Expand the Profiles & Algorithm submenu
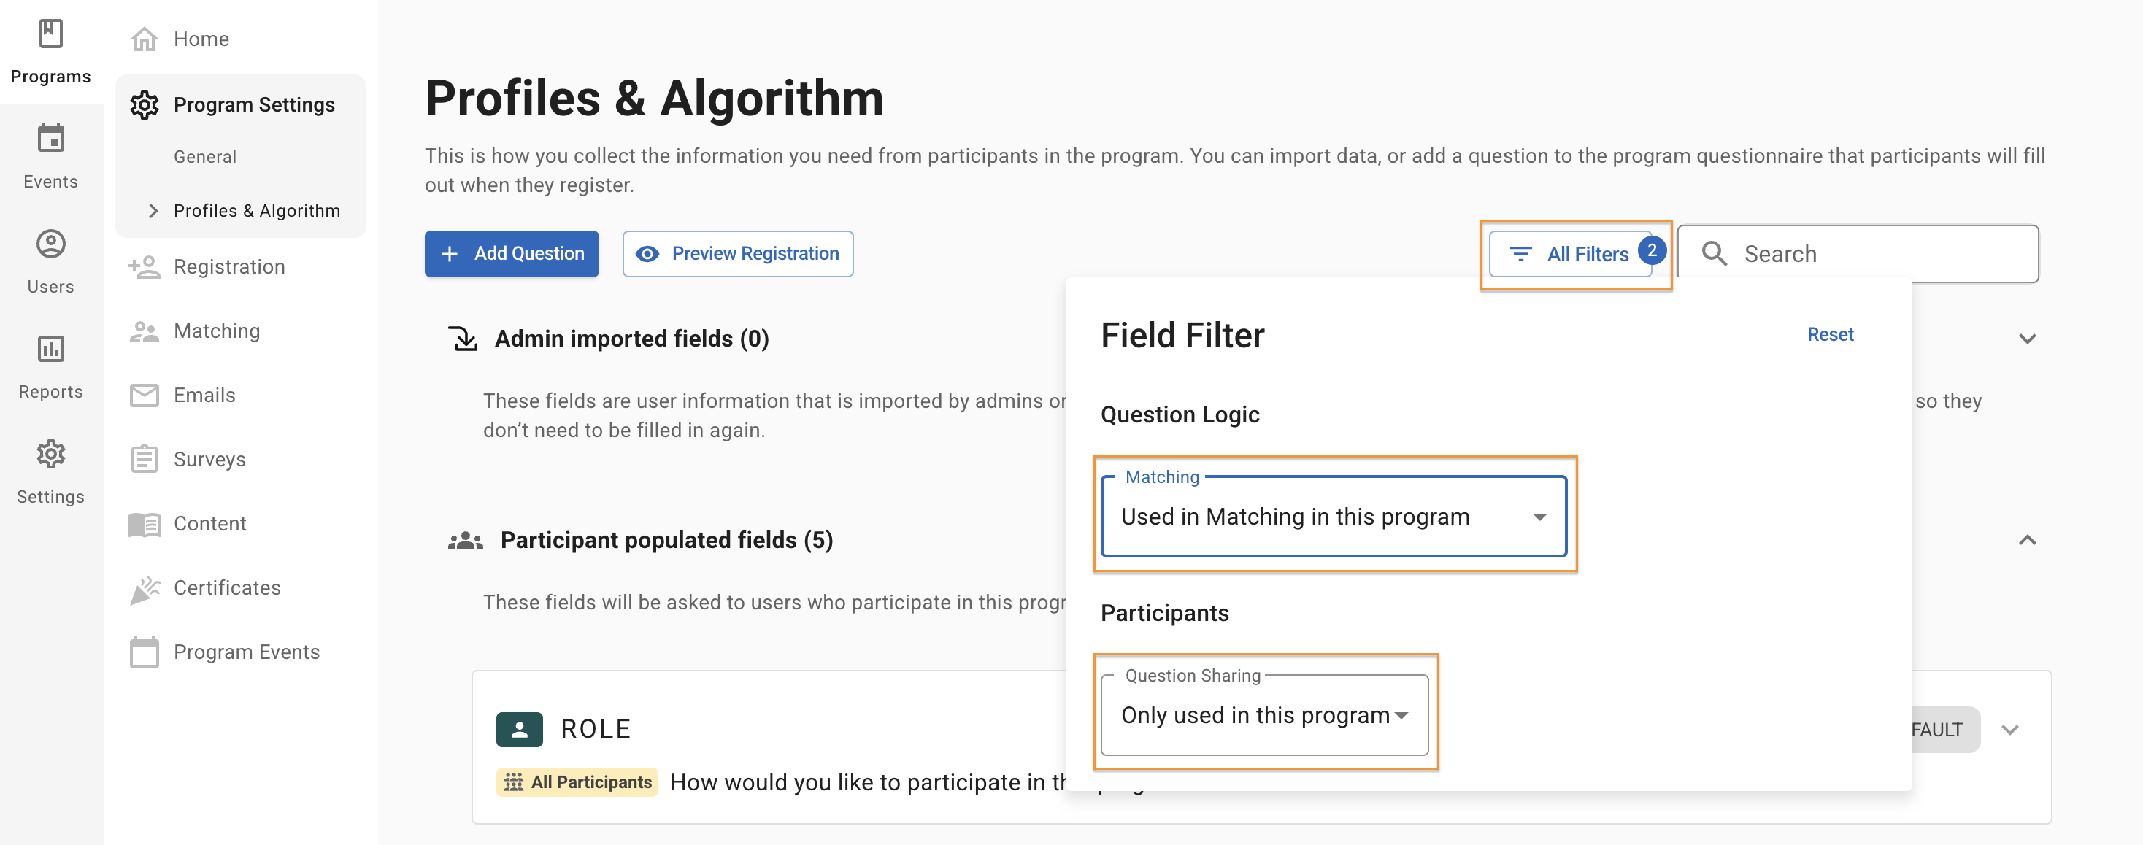The width and height of the screenshot is (2143, 845). (x=153, y=212)
